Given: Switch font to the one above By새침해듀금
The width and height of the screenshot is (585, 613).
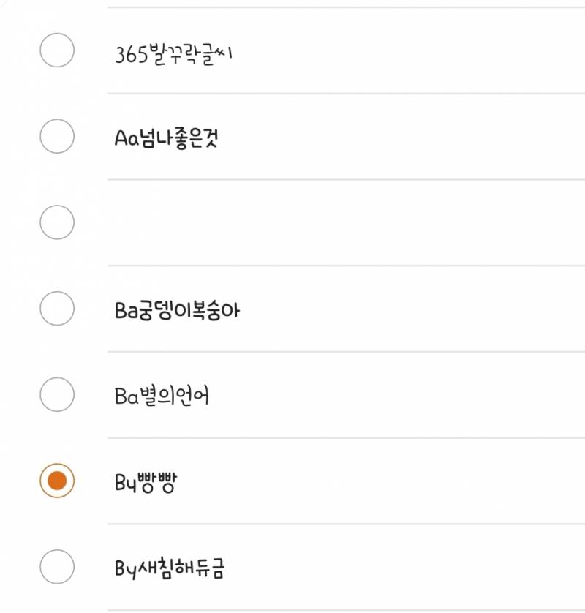Looking at the screenshot, I should click(x=56, y=481).
